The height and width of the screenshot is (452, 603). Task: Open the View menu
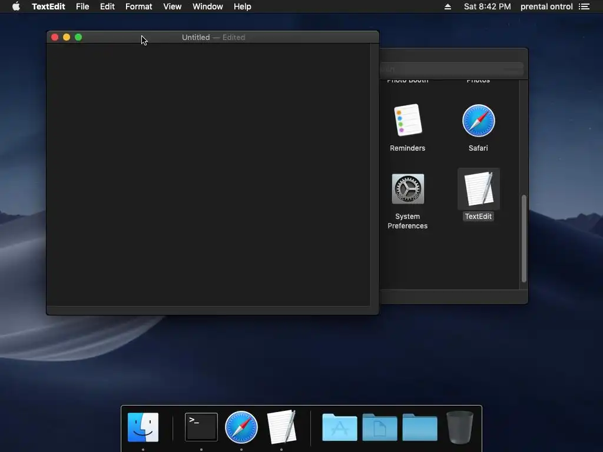(x=173, y=6)
